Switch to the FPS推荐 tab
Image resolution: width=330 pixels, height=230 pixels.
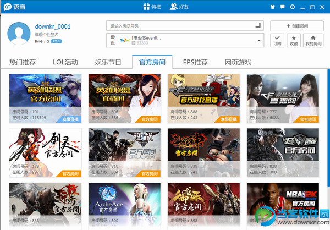point(195,62)
